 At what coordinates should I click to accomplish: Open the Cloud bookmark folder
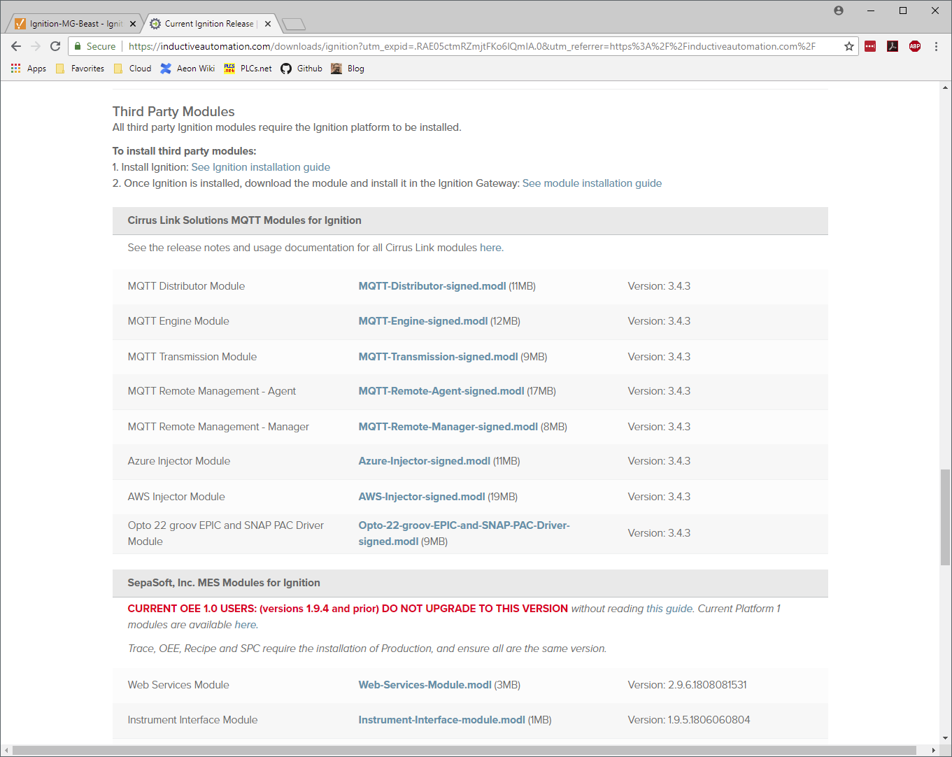click(132, 69)
